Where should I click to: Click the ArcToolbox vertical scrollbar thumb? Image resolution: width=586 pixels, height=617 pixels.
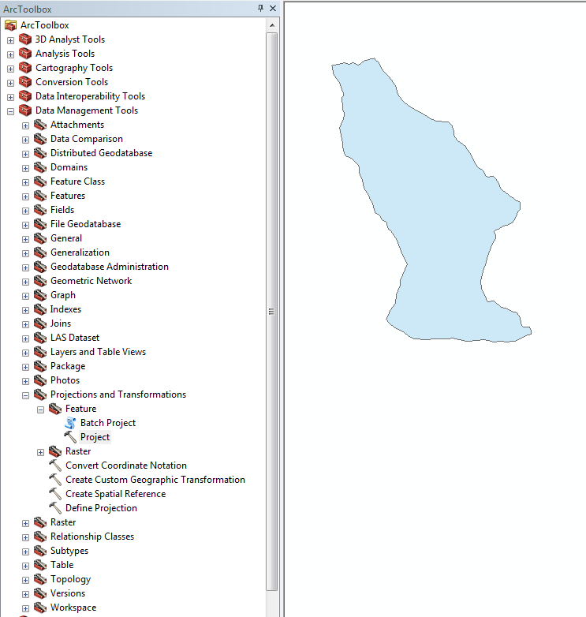click(272, 311)
